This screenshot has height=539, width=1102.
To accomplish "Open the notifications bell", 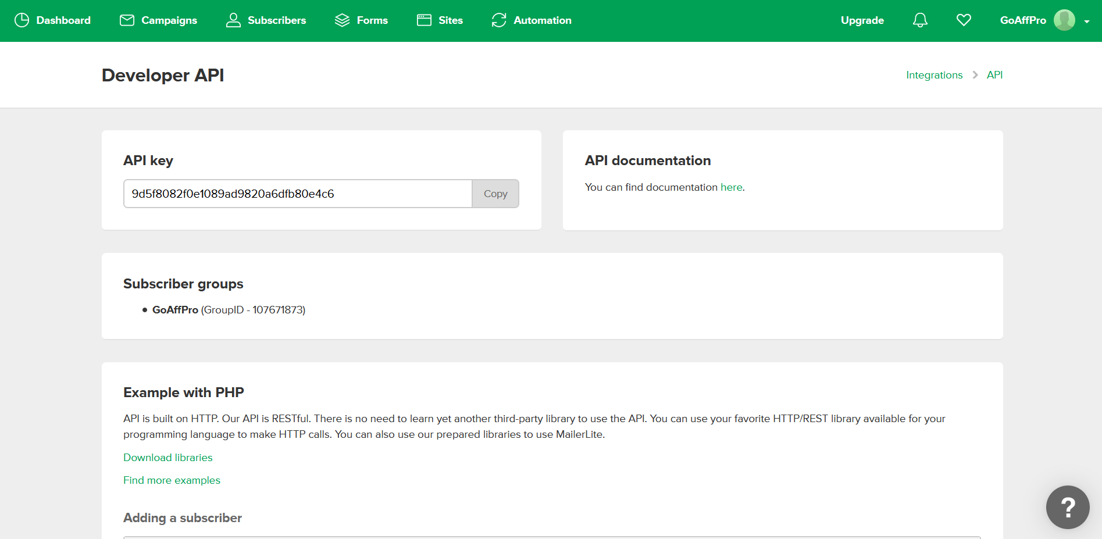I will [920, 20].
